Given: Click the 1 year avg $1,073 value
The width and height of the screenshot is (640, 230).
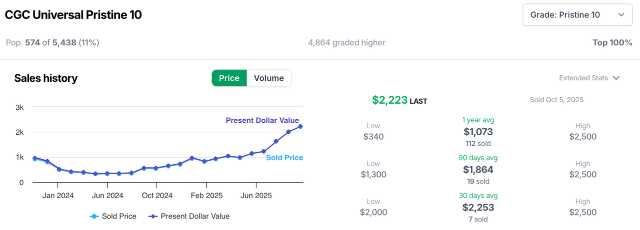Looking at the screenshot, I should pos(478,132).
